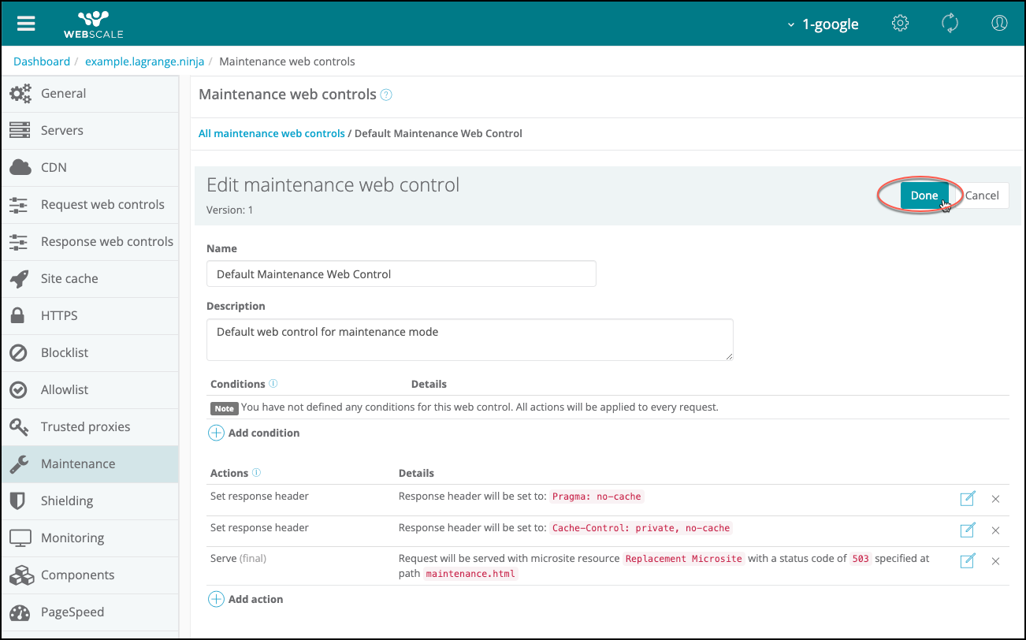Click the refresh sync icon in header

(x=950, y=24)
